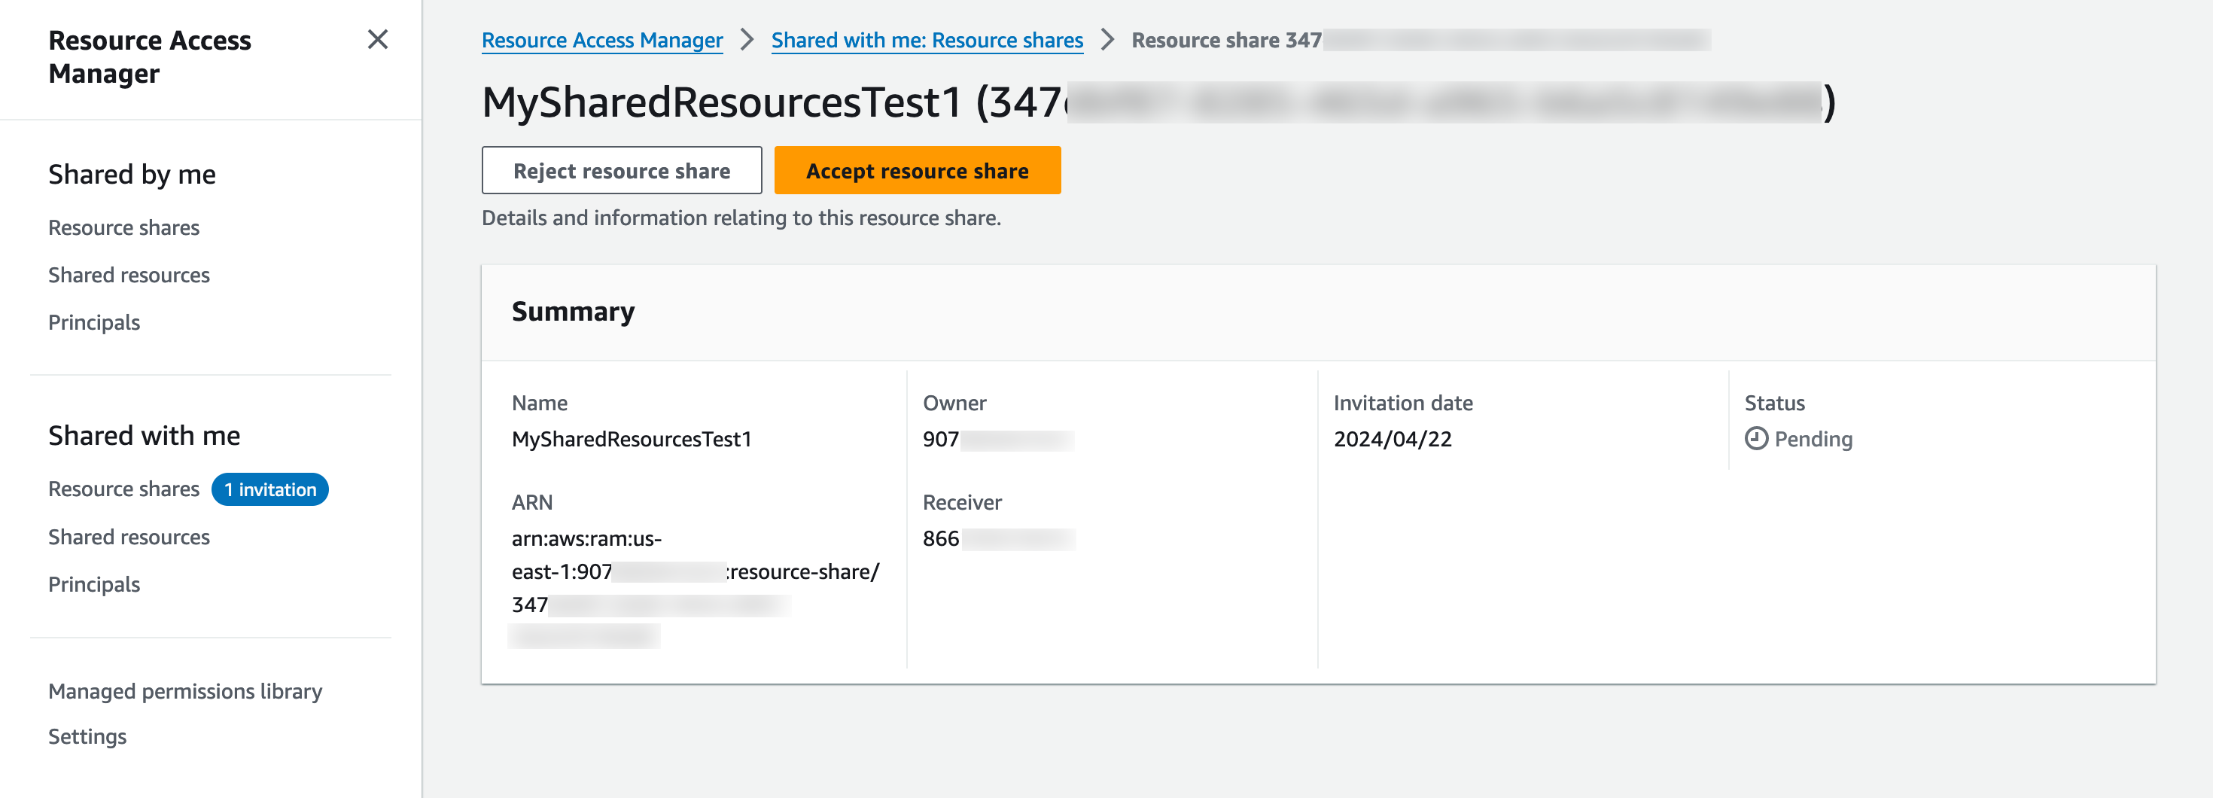Open Resource shares under Shared by me

pyautogui.click(x=123, y=227)
